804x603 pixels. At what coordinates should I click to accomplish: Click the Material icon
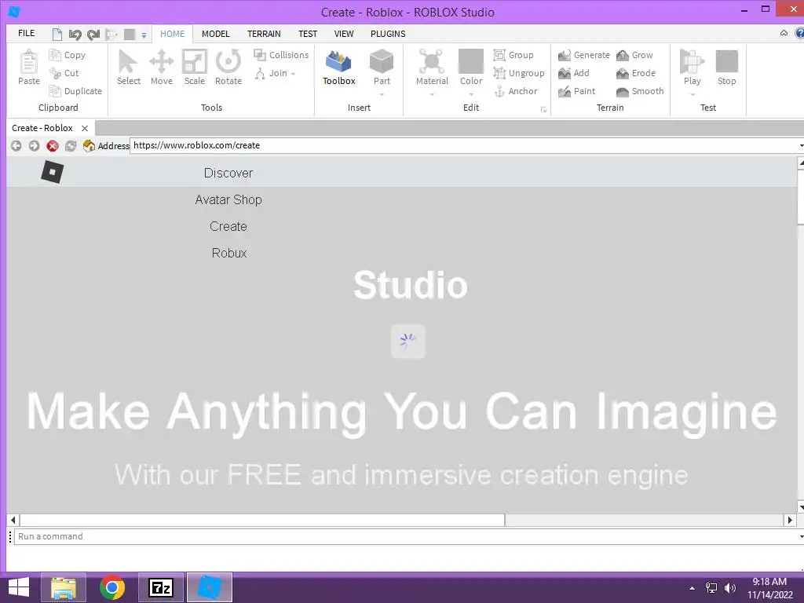[x=432, y=61]
